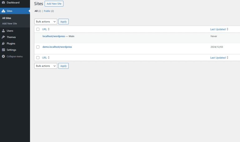Open the bottom Bulk actions dropdown

pos(46,66)
